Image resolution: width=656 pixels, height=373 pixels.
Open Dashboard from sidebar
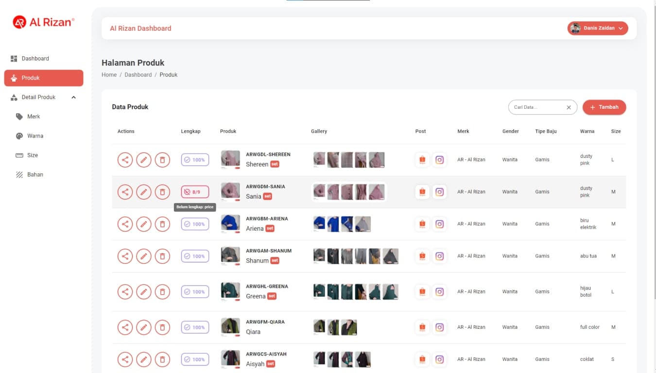(x=44, y=58)
